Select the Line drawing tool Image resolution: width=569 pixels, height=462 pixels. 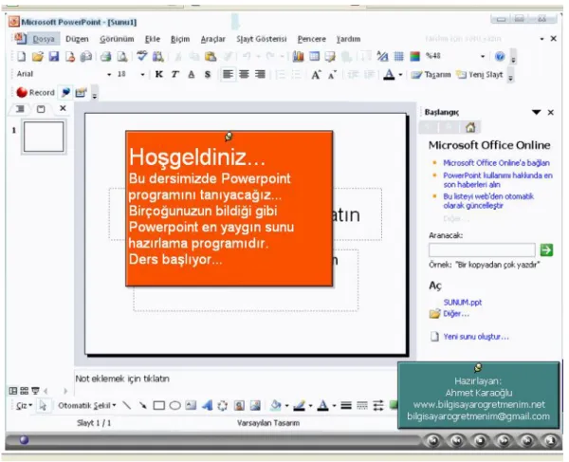click(x=127, y=405)
